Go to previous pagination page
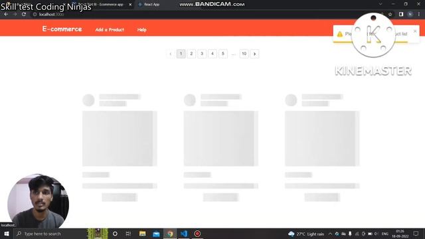Viewport: 425px width, 239px height. point(171,54)
